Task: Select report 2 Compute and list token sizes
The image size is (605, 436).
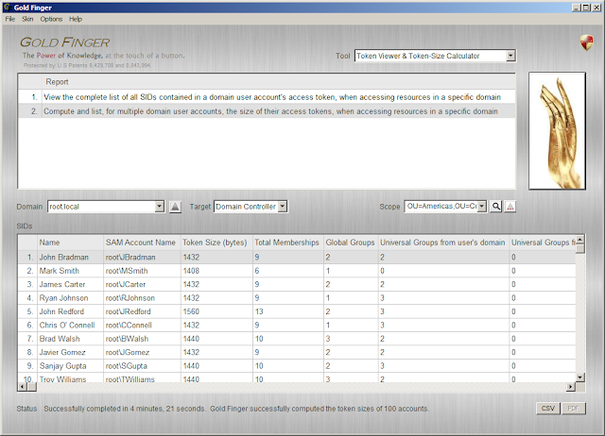Action: click(x=267, y=111)
